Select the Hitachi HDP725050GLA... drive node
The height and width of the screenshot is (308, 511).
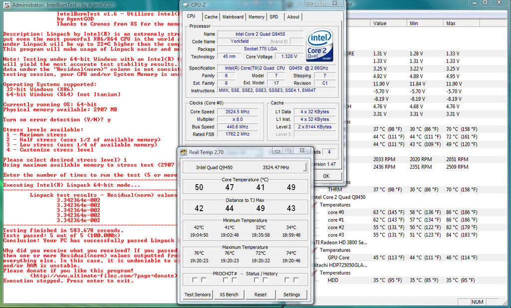pos(340,265)
